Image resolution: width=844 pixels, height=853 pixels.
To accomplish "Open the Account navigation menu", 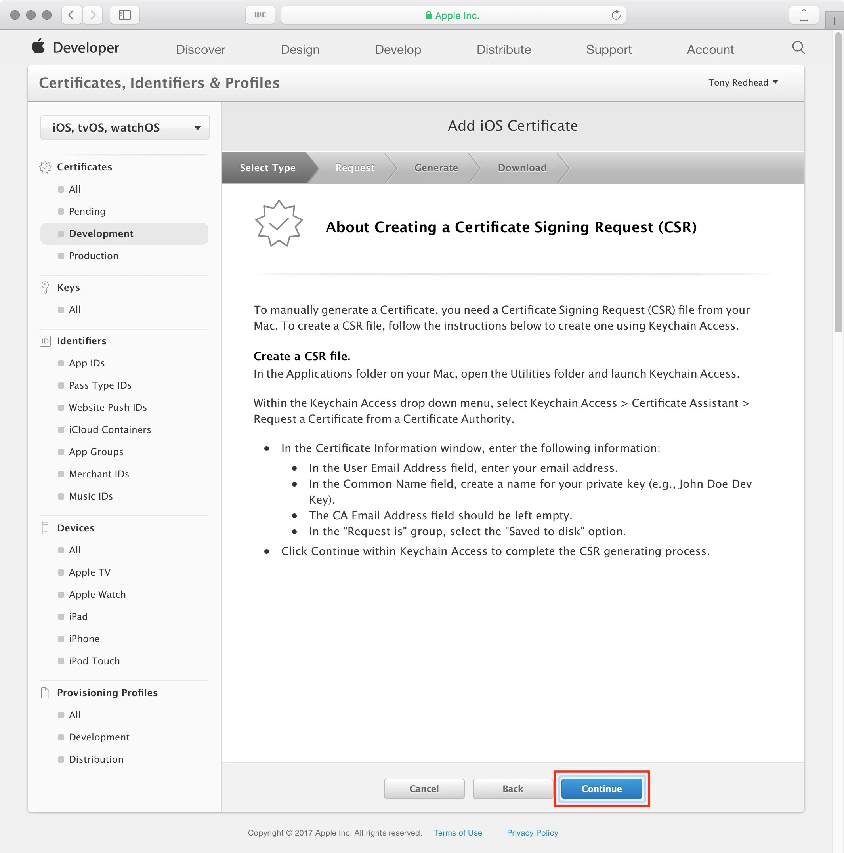I will point(710,50).
